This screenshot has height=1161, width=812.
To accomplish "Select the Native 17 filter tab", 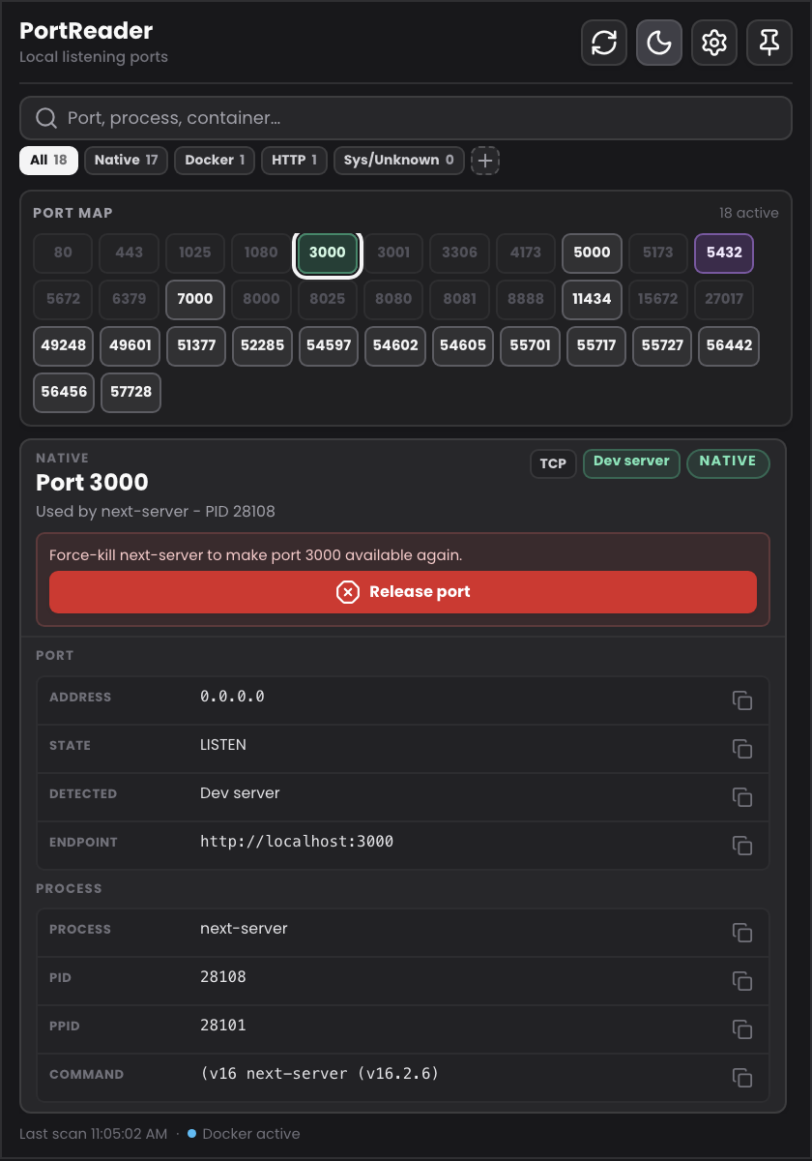I will (126, 160).
